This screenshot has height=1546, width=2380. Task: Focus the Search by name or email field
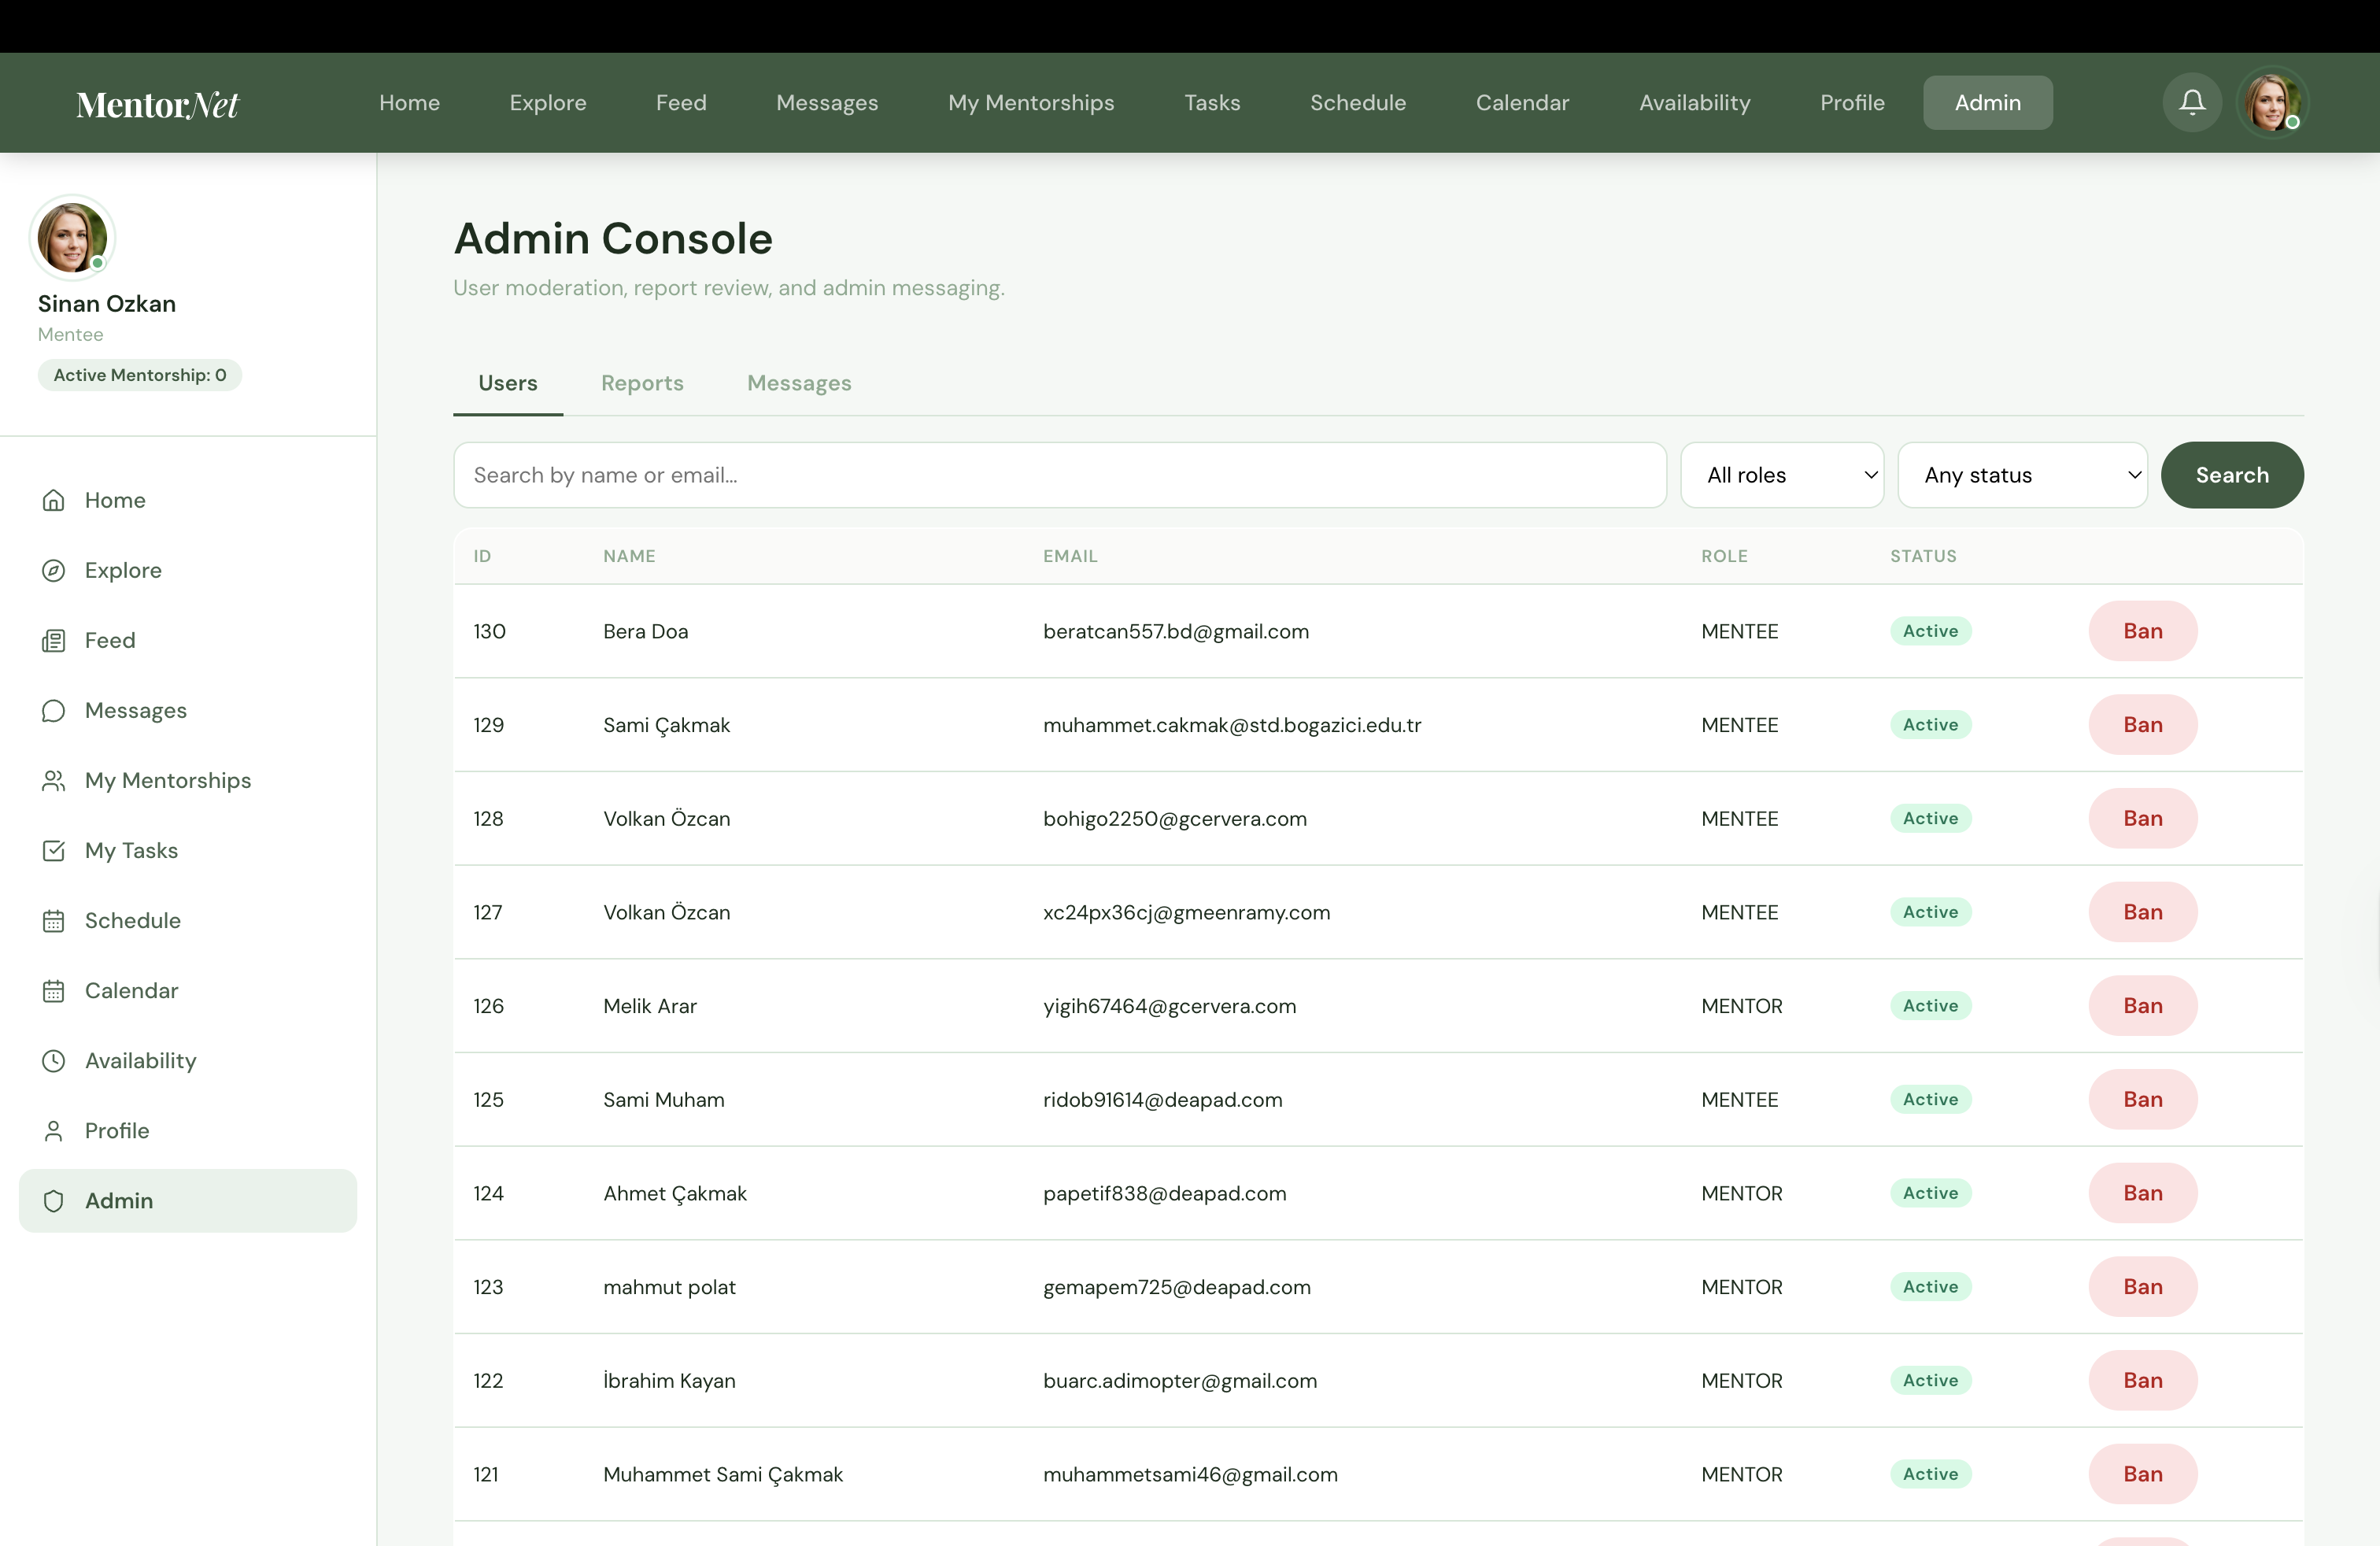click(1060, 475)
